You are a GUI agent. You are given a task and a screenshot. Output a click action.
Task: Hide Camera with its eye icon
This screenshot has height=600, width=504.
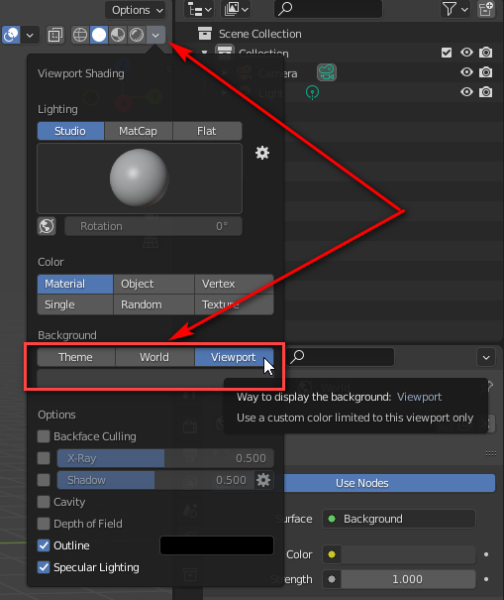(x=466, y=72)
